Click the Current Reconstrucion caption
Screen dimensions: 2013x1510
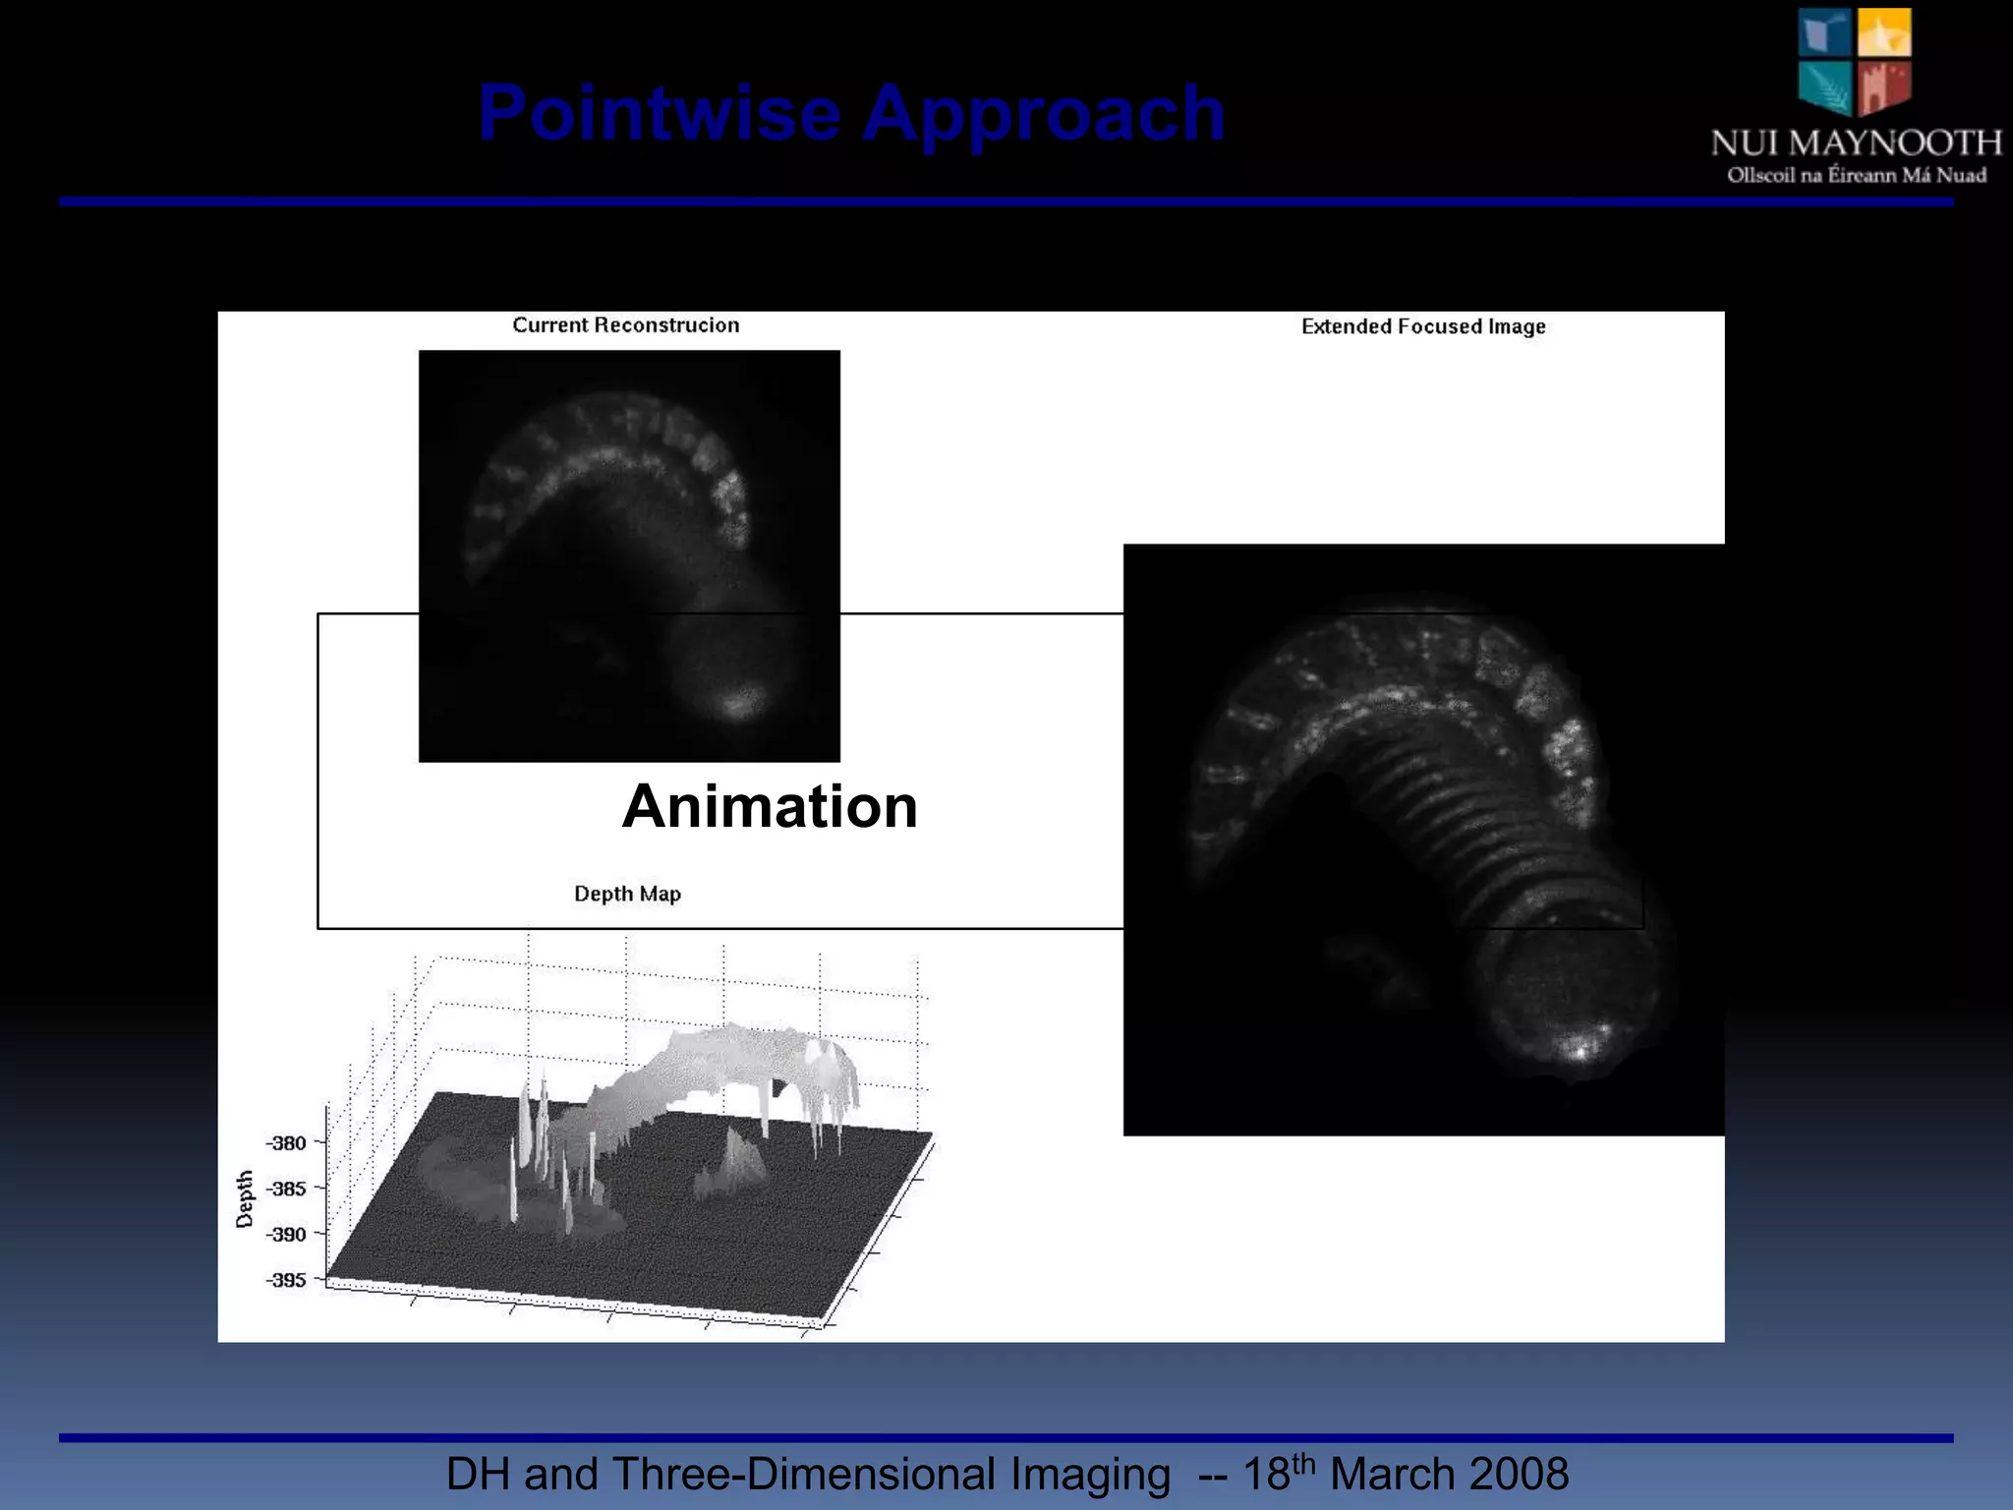(625, 325)
